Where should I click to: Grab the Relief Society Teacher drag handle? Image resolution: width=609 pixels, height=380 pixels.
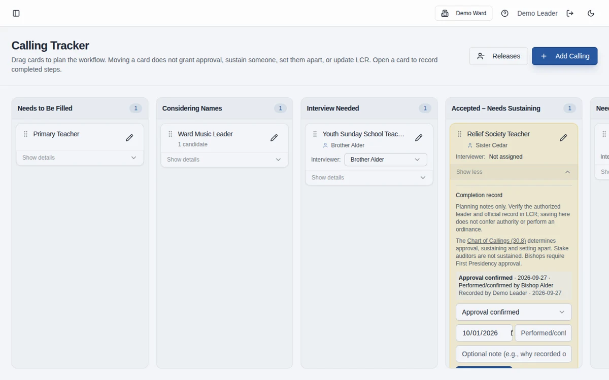[460, 134]
